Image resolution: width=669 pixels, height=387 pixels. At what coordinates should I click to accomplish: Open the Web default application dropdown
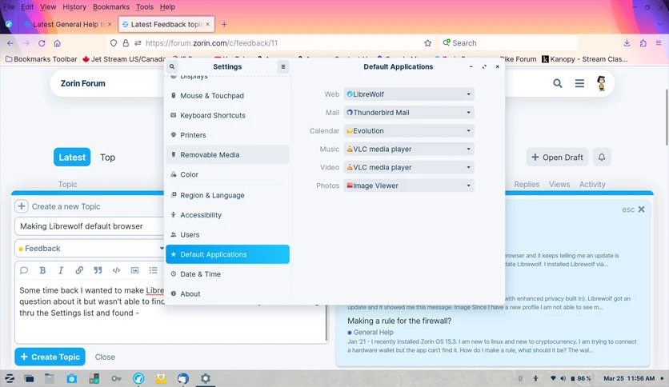tap(409, 94)
